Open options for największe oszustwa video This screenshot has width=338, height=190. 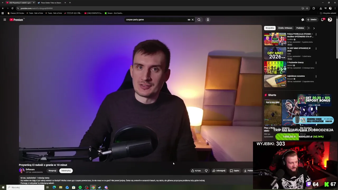pos(316,77)
